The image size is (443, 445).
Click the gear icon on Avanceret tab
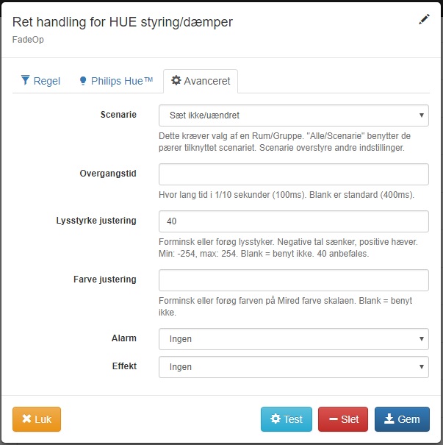point(176,81)
